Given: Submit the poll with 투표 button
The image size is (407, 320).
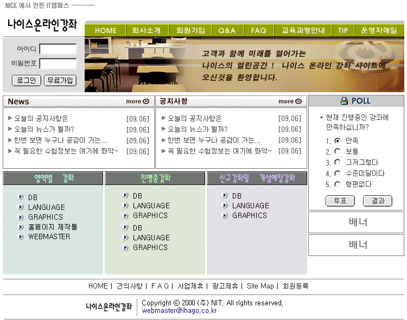Looking at the screenshot, I should [340, 201].
